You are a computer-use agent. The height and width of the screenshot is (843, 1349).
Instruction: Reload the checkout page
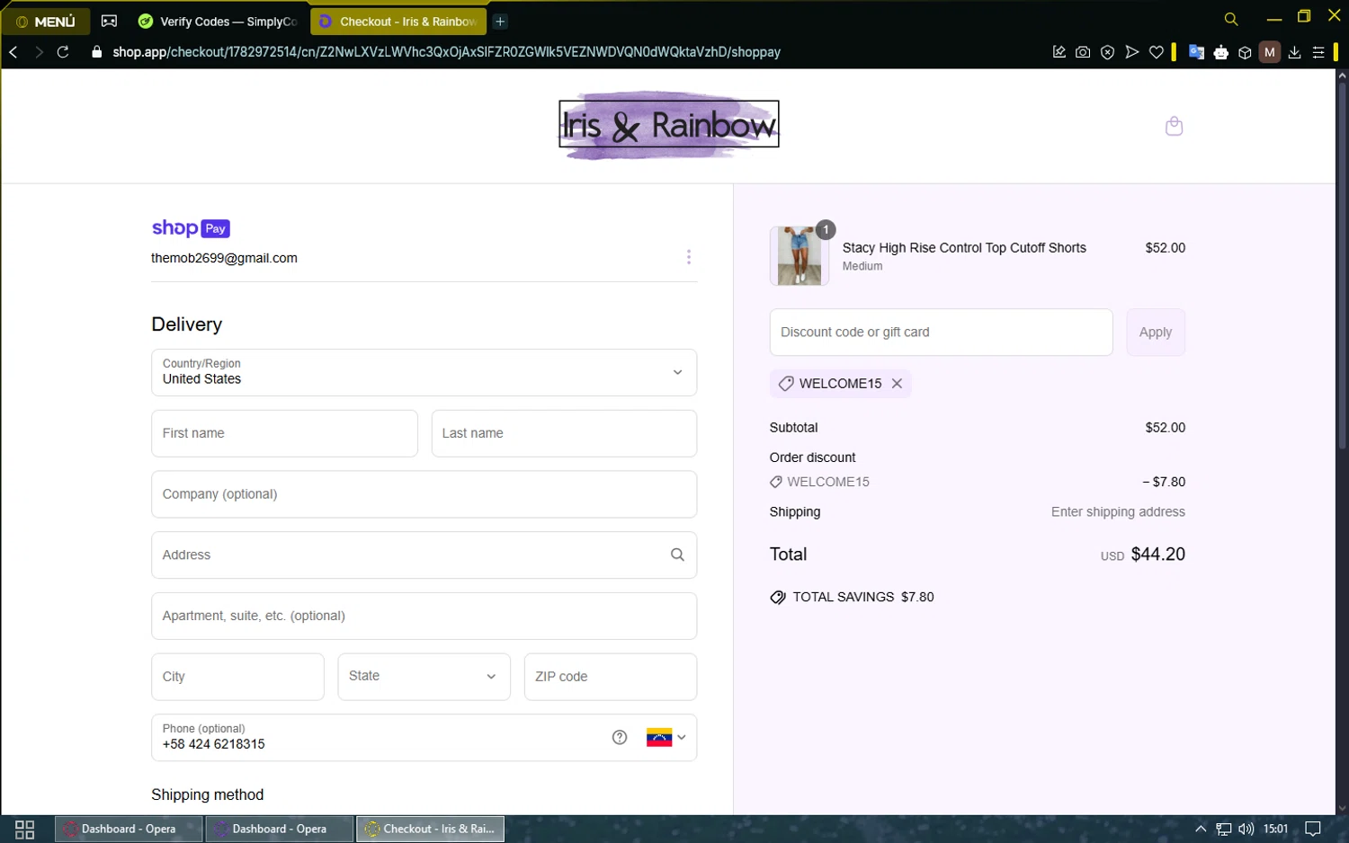point(63,52)
